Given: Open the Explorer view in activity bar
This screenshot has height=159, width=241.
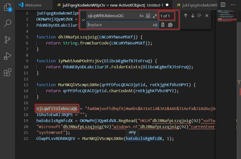Looking at the screenshot, I should [x=8, y=7].
